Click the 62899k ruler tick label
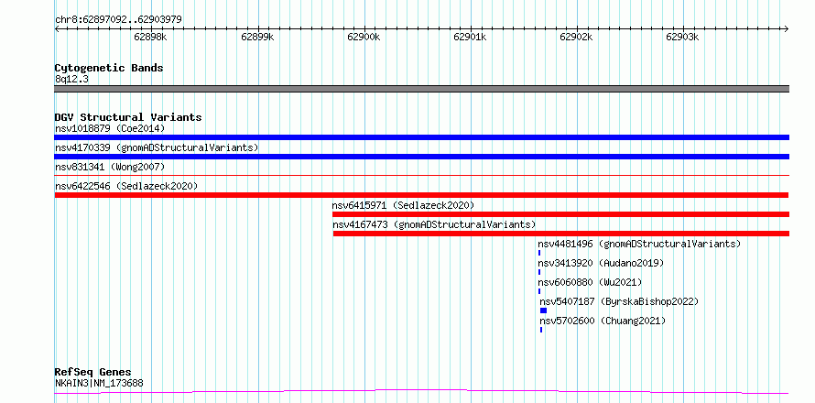Image resolution: width=815 pixels, height=403 pixels. tap(257, 37)
